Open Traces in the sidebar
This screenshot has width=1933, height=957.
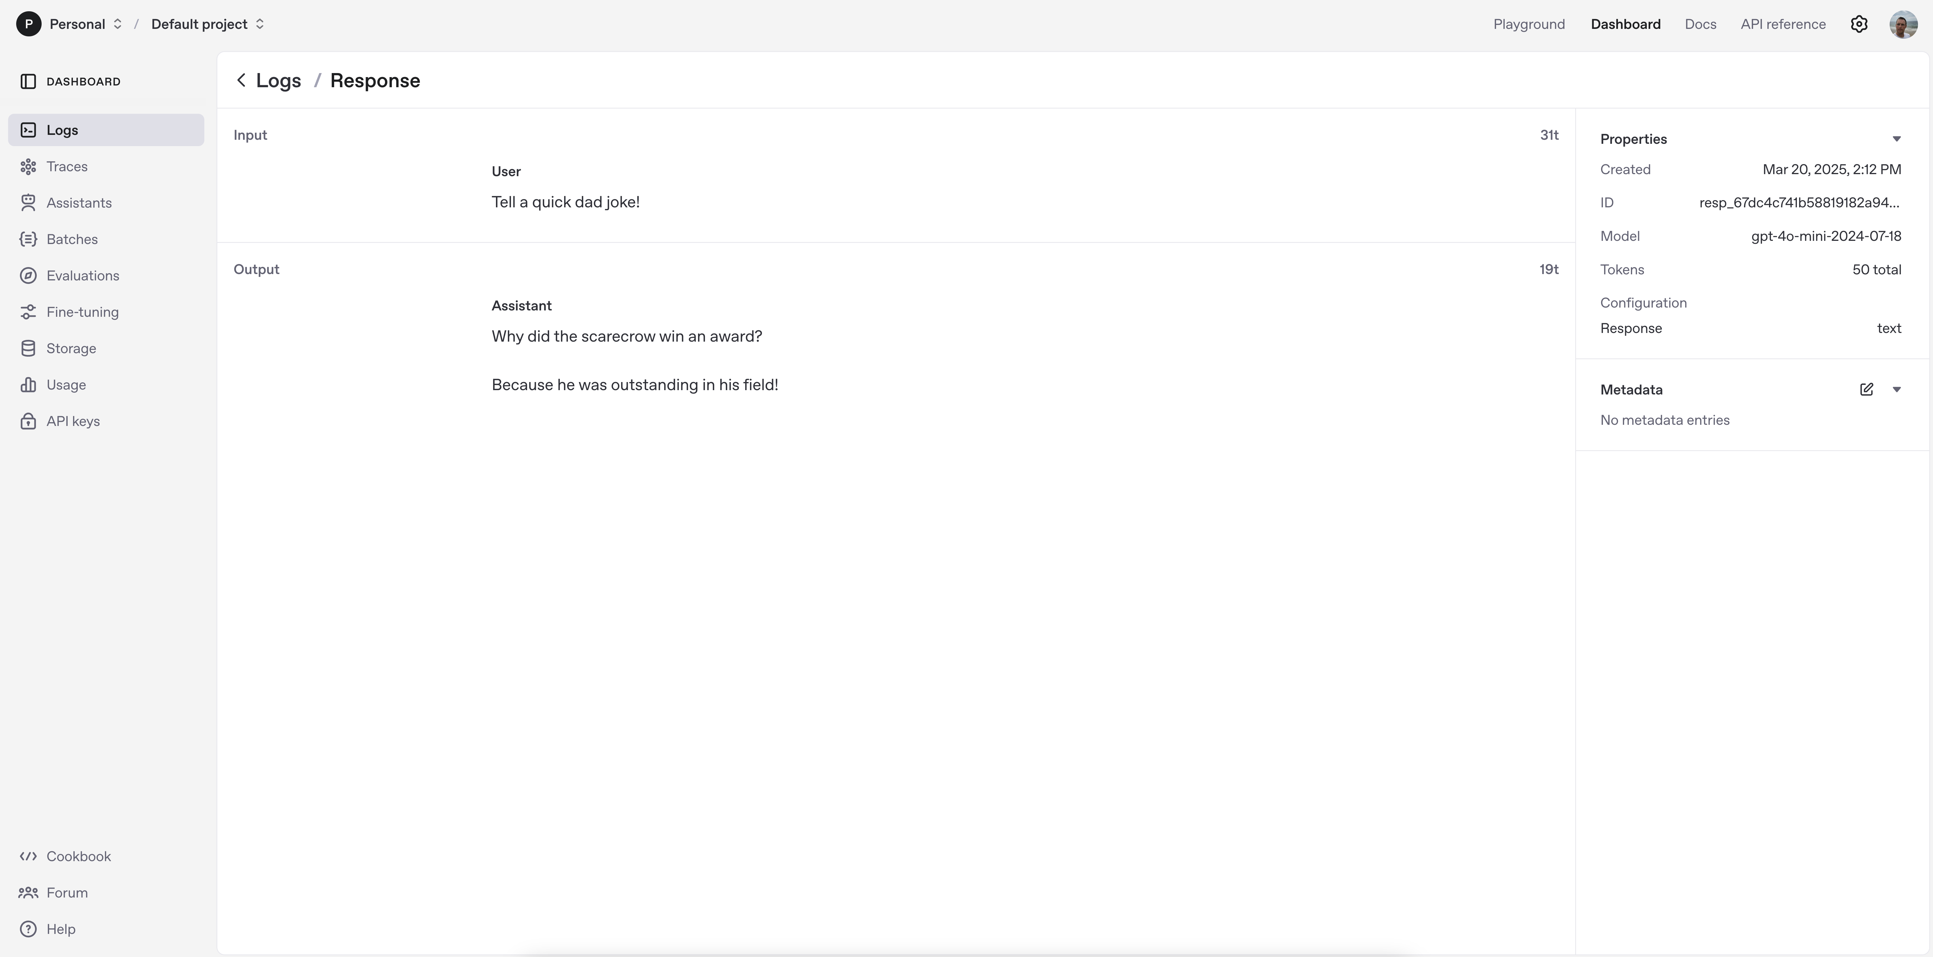(106, 167)
